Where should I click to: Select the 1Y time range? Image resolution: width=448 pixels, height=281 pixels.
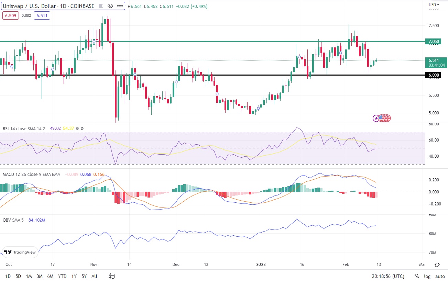(x=74, y=276)
